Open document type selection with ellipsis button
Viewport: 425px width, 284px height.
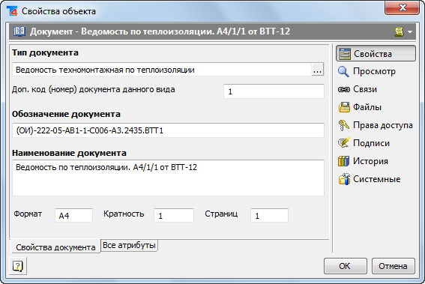317,70
